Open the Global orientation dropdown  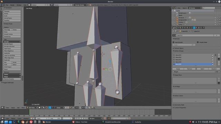pos(59,108)
